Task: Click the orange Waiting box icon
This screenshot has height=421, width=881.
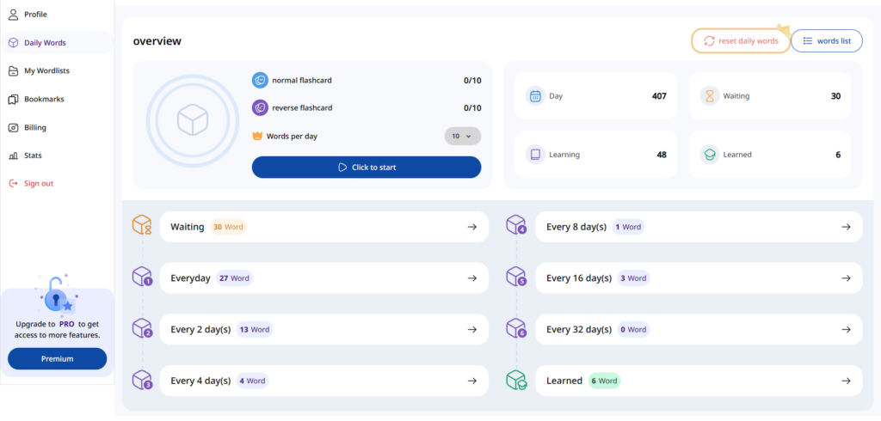Action: (142, 226)
